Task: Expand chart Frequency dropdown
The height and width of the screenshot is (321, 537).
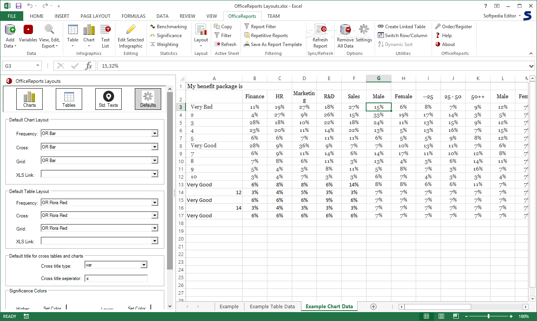Action: 155,133
